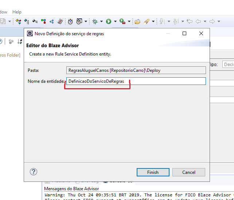
Task: Click the green Run button in toolbar
Action: coord(109,21)
